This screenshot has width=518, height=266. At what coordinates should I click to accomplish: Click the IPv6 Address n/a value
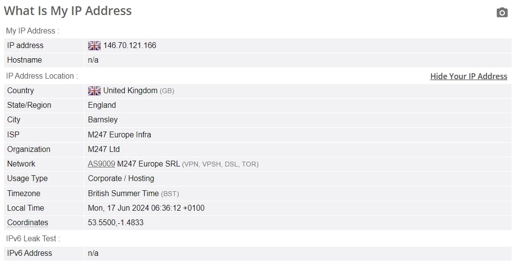pyautogui.click(x=93, y=253)
